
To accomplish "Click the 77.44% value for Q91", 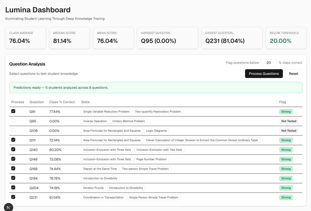I will coord(55,111).
